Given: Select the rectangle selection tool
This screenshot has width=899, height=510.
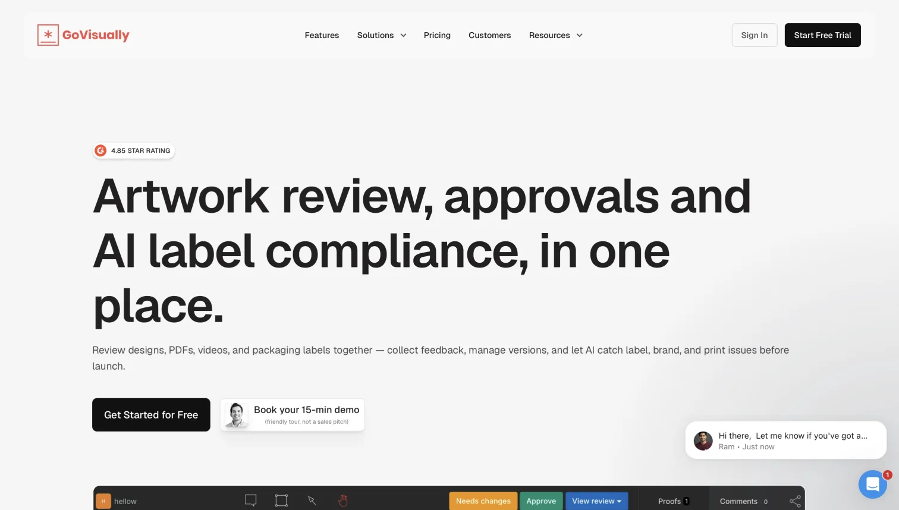Looking at the screenshot, I should (x=281, y=500).
